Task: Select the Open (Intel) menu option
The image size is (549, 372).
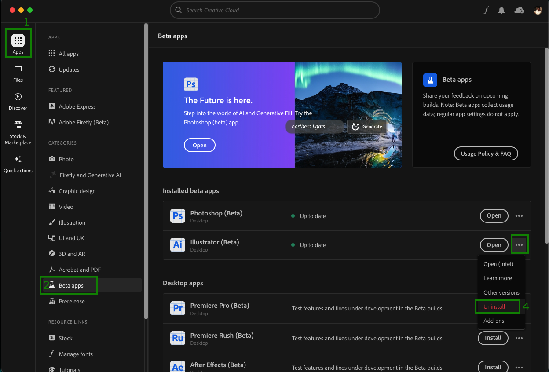Action: click(498, 264)
